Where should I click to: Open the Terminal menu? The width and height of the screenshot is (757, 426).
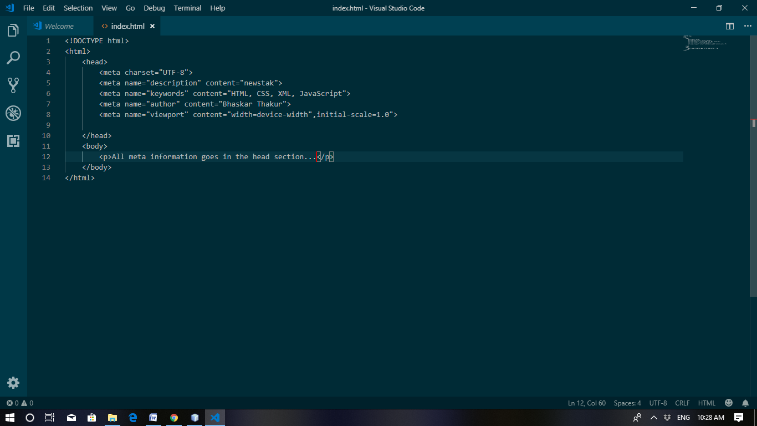tap(187, 8)
